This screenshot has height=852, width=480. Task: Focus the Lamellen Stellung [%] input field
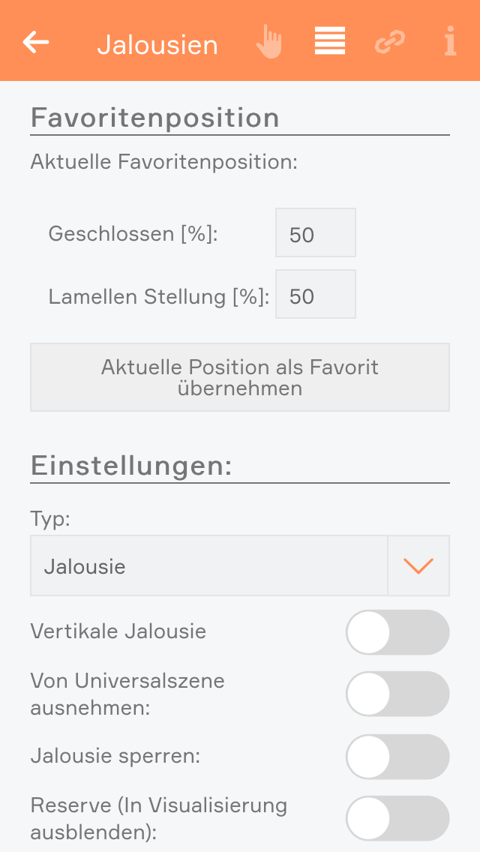pos(316,295)
